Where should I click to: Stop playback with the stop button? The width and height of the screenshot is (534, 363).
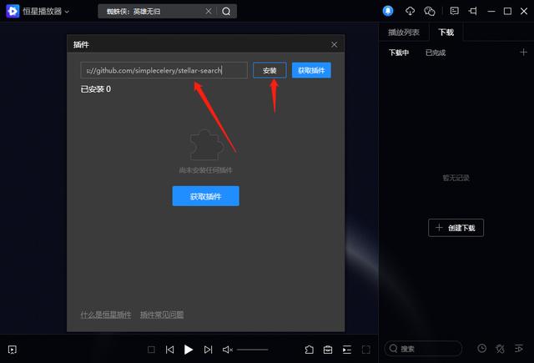point(151,350)
